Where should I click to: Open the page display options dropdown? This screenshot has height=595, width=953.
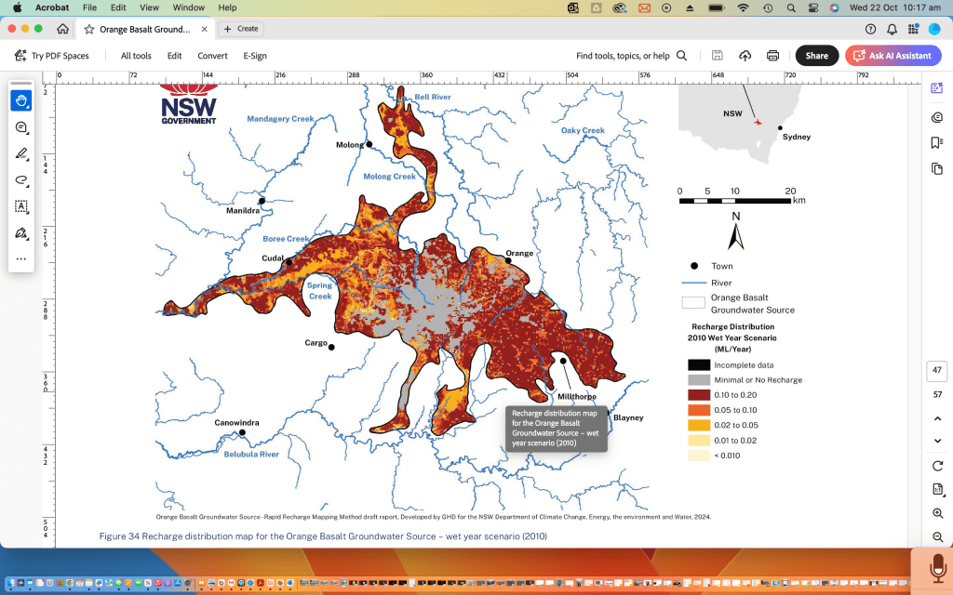point(936,489)
